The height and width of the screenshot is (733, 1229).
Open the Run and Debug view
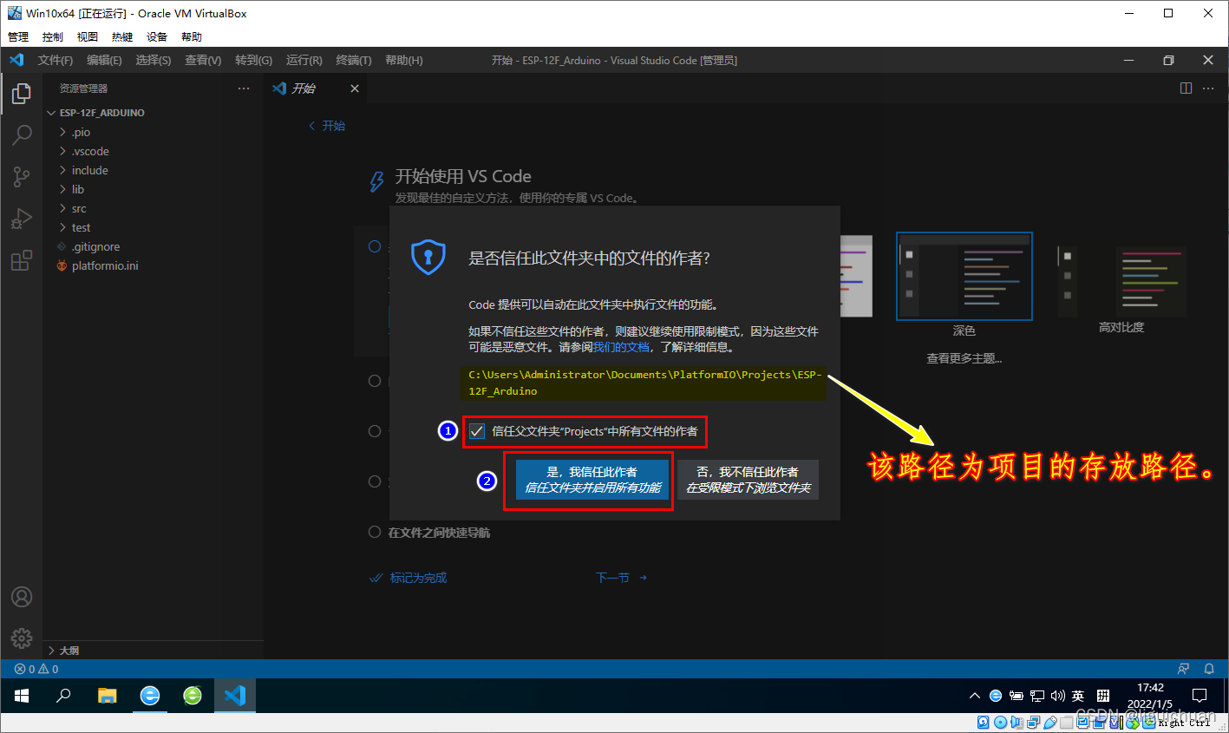click(22, 219)
